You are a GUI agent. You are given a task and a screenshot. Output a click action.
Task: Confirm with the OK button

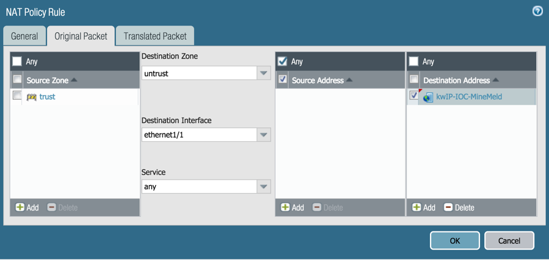point(454,241)
